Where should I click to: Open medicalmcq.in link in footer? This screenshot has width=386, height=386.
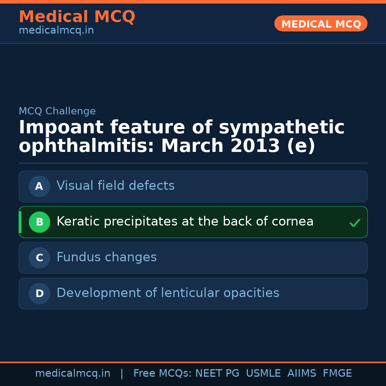(x=73, y=373)
